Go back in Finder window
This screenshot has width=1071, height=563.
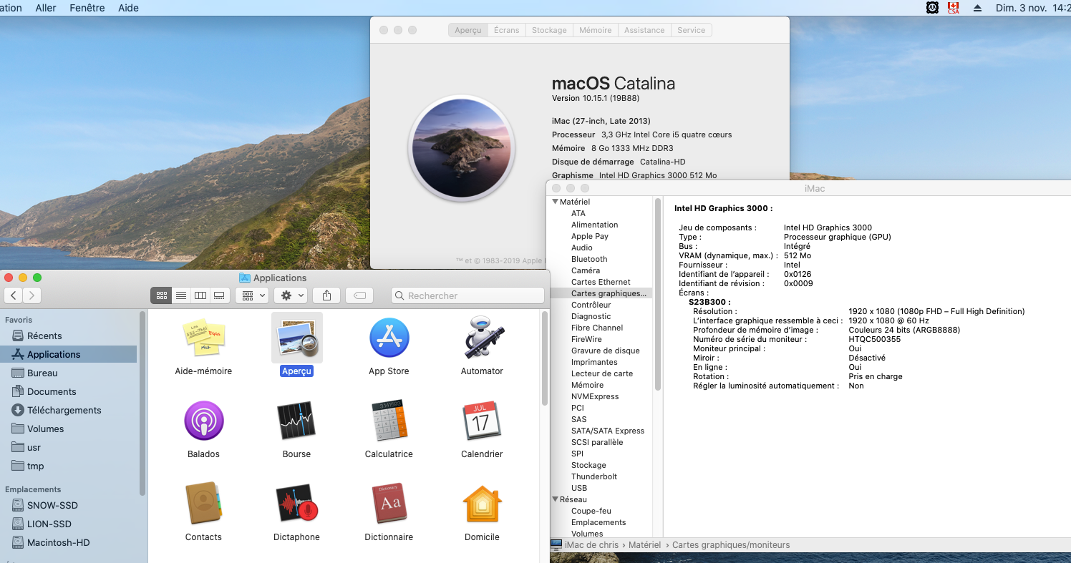[x=14, y=295]
